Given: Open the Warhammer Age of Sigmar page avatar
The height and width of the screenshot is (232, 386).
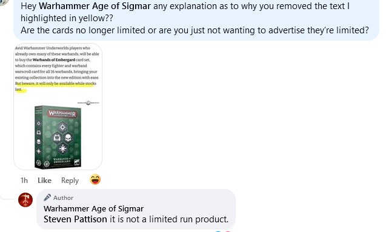Looking at the screenshot, I should tap(25, 200).
